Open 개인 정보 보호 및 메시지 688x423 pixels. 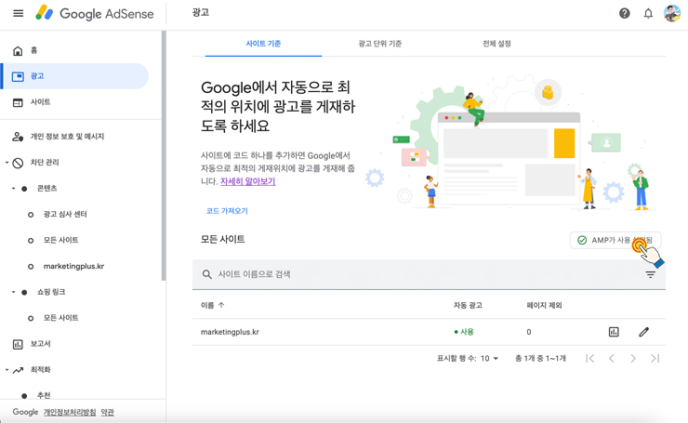[x=67, y=137]
